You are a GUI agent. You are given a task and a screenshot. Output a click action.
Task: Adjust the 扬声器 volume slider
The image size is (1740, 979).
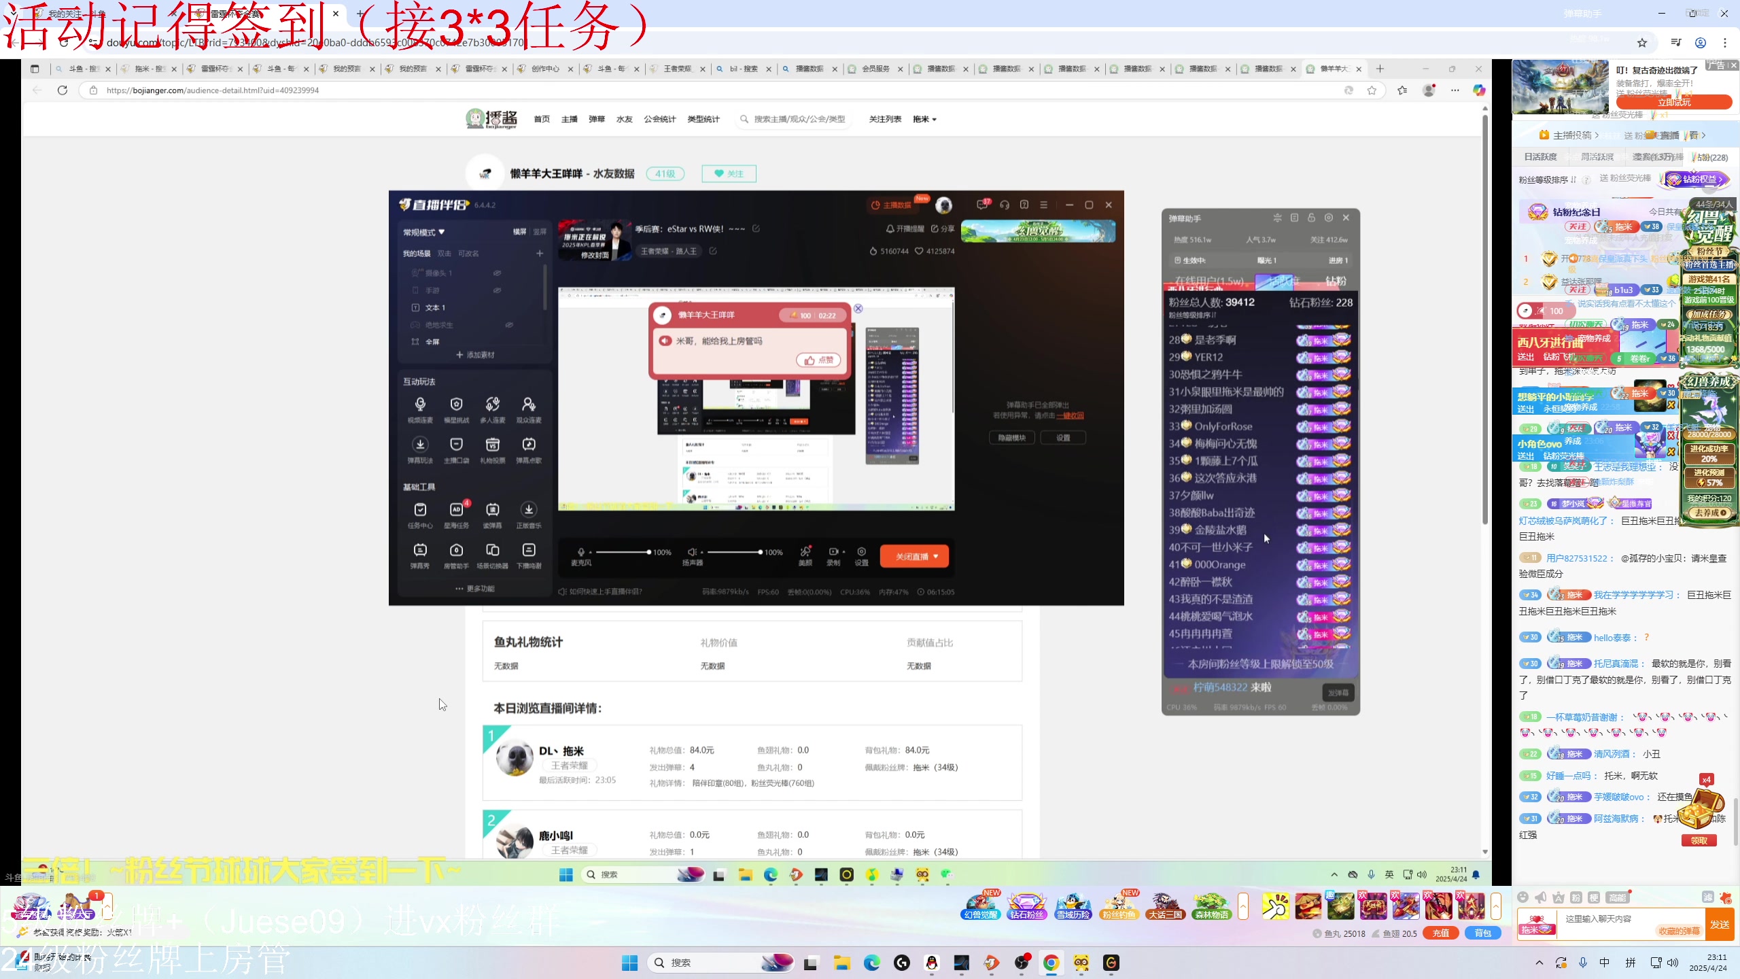(x=733, y=552)
